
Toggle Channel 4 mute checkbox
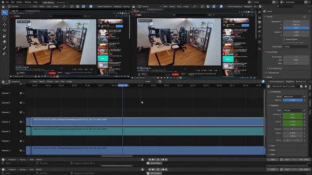click(20, 122)
